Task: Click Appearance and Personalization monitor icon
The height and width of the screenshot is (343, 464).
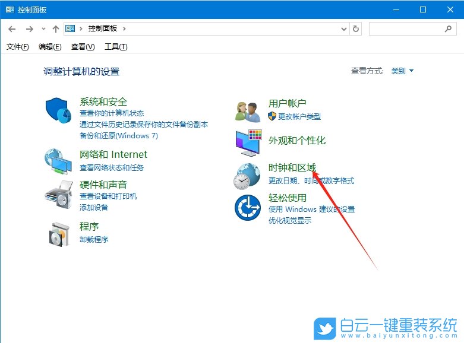Action: pyautogui.click(x=248, y=143)
